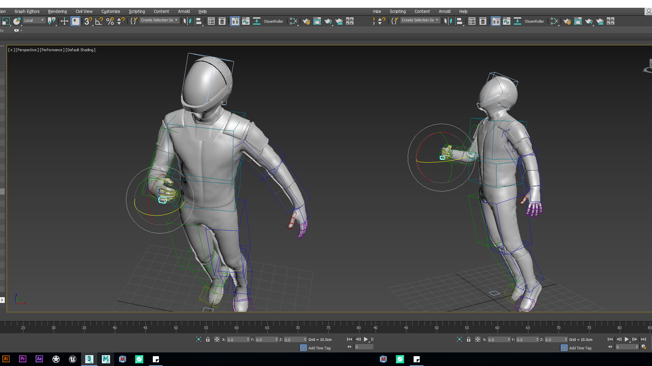This screenshot has height=366, width=652.
Task: Open Render Setup via the teapot icon
Action: point(306,22)
